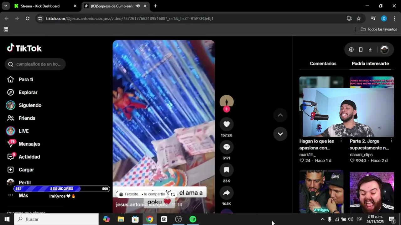The width and height of the screenshot is (401, 225).
Task: Open the amigo captioned video thumbnail
Action: [321, 192]
